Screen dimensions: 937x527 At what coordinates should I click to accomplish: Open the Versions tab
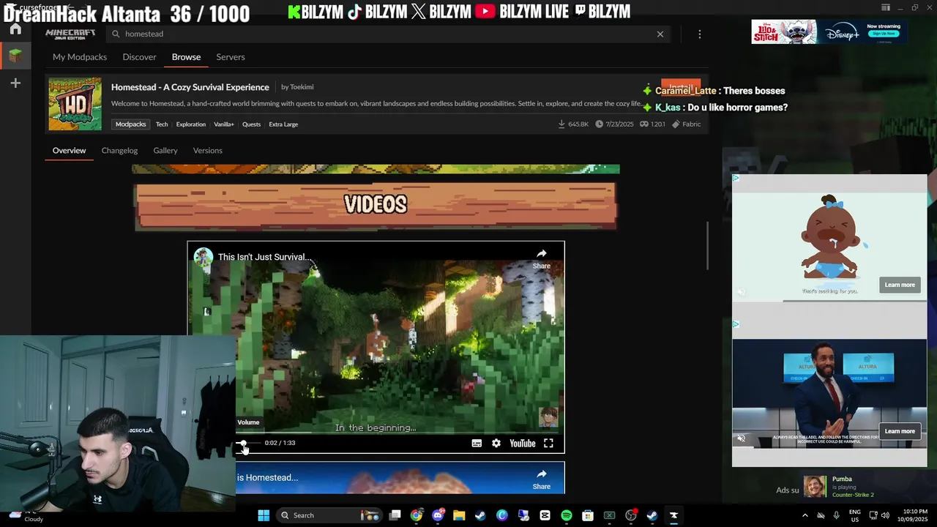tap(208, 151)
